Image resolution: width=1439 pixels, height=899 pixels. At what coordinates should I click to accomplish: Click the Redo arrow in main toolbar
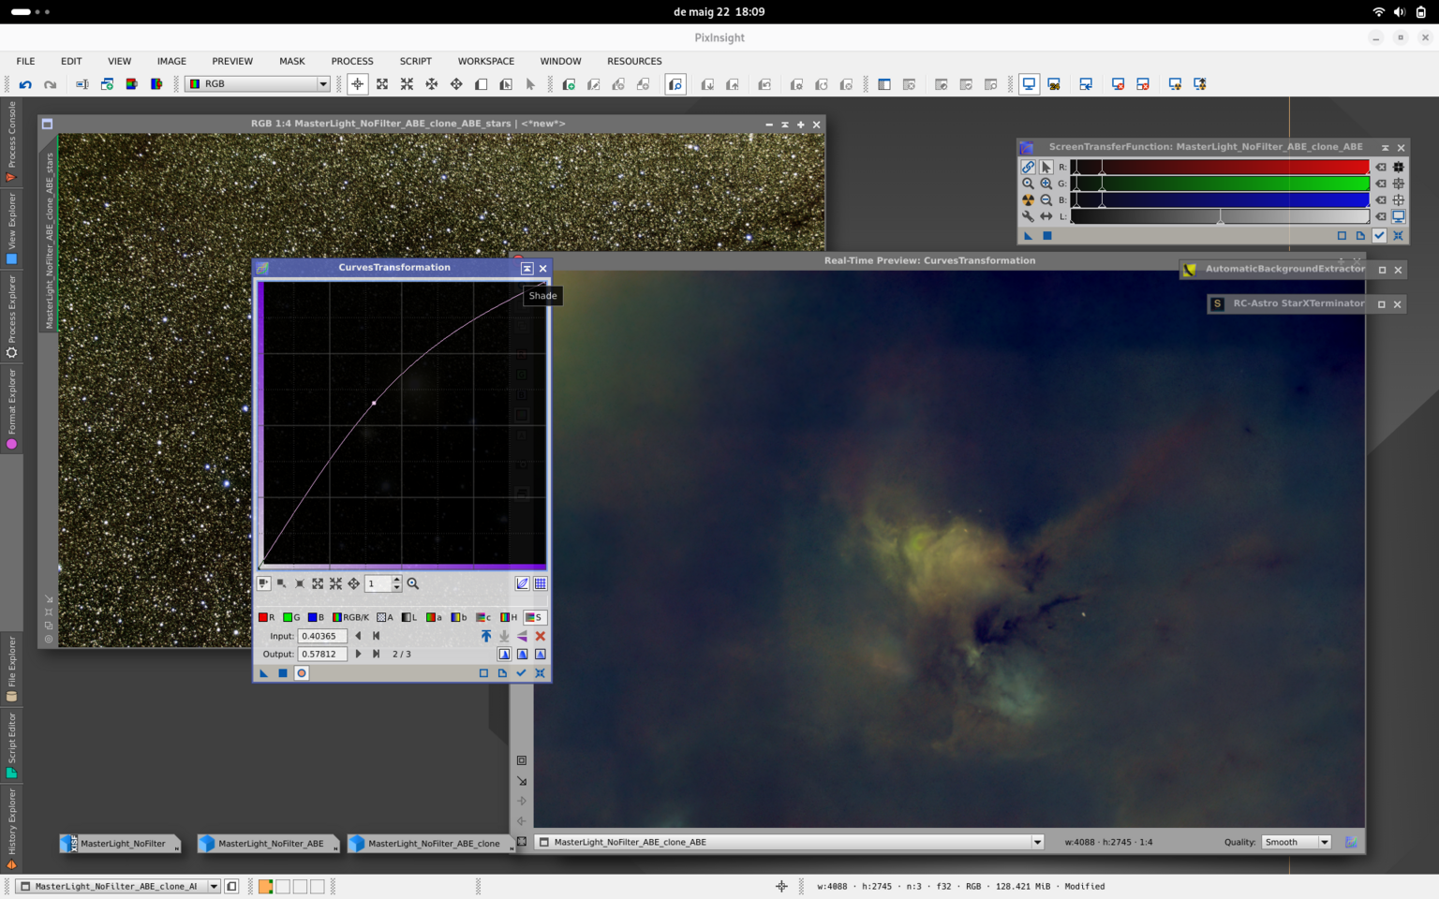click(50, 84)
